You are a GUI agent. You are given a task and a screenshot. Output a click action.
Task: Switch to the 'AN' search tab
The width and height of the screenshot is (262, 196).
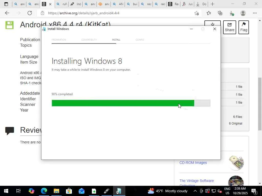tap(118, 4)
